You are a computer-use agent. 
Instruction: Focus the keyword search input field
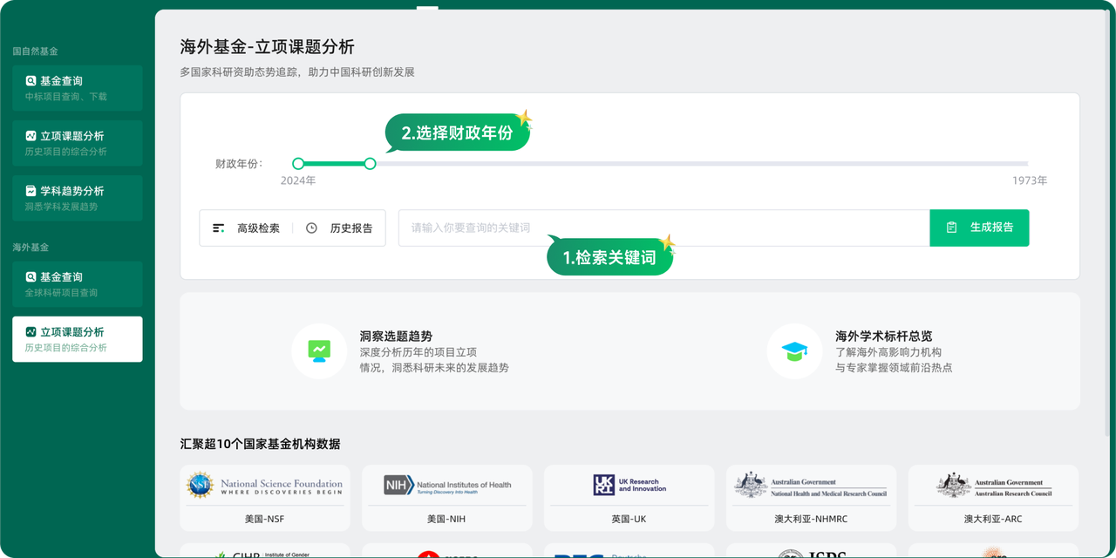[x=664, y=228]
